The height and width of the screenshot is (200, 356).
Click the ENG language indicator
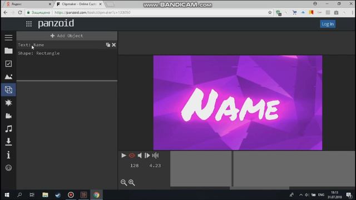321,195
